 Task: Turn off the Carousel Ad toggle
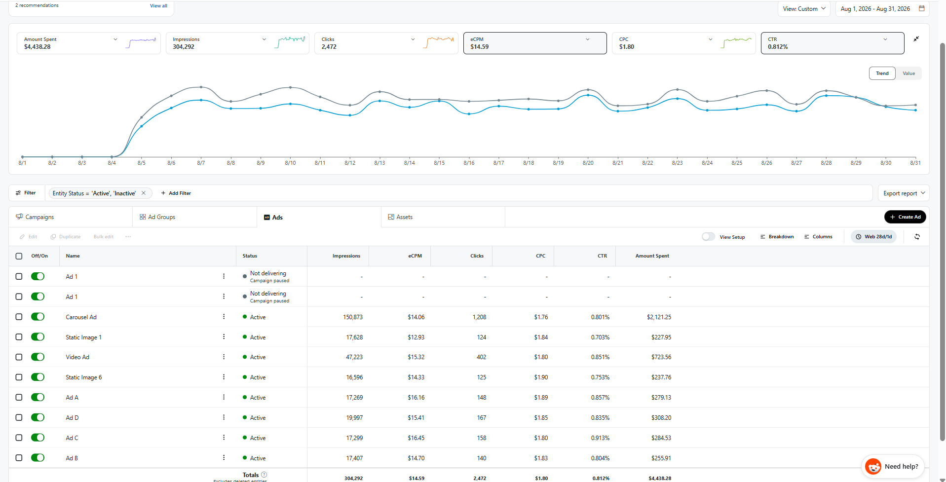pyautogui.click(x=38, y=317)
